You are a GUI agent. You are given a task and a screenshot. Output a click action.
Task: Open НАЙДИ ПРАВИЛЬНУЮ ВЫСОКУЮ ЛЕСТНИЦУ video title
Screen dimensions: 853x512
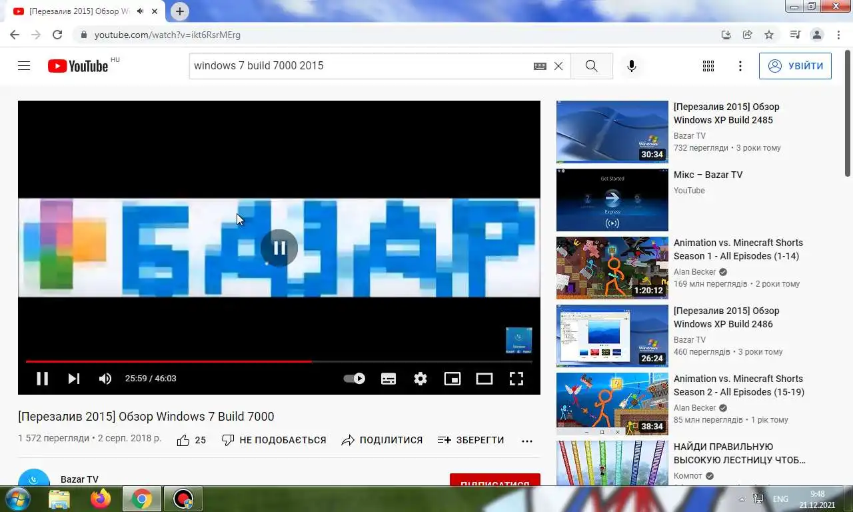740,453
